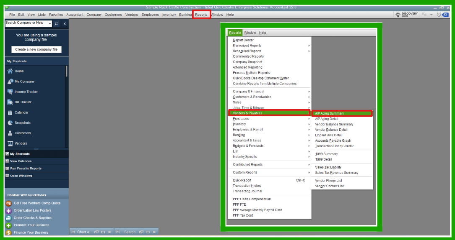
Task: Collapse the left icon bar arrow
Action: click(65, 23)
